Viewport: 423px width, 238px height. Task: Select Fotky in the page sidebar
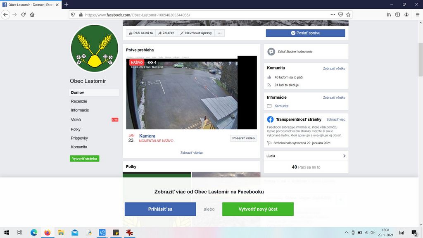[x=76, y=129]
